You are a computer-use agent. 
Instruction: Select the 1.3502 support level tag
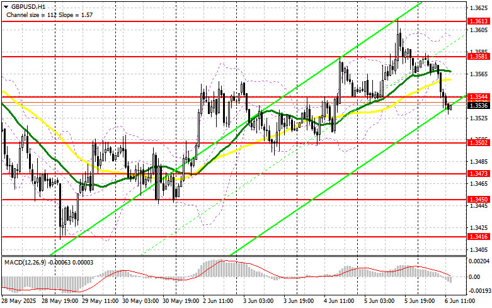click(x=478, y=143)
